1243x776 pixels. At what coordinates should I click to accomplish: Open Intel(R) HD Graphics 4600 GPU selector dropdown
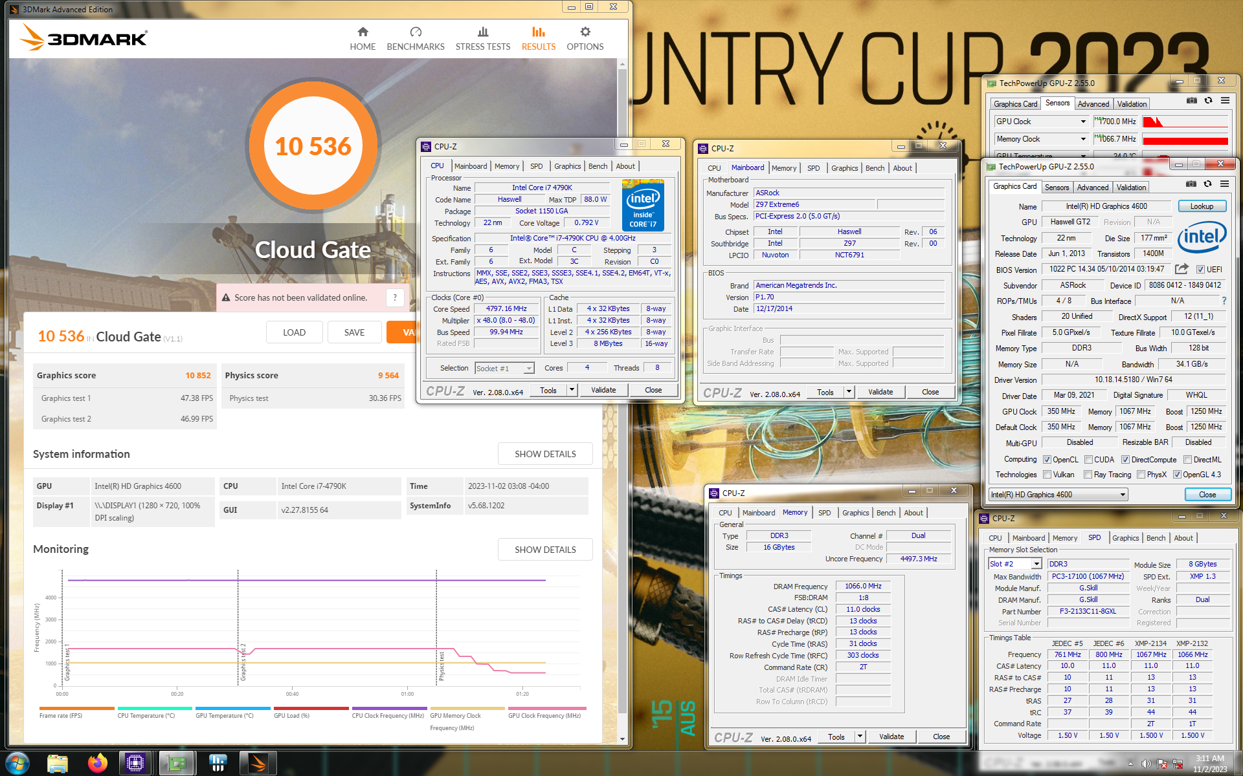pyautogui.click(x=1058, y=495)
